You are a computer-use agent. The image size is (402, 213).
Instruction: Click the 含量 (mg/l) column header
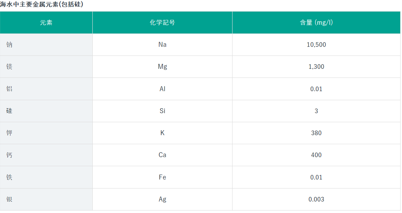316,23
